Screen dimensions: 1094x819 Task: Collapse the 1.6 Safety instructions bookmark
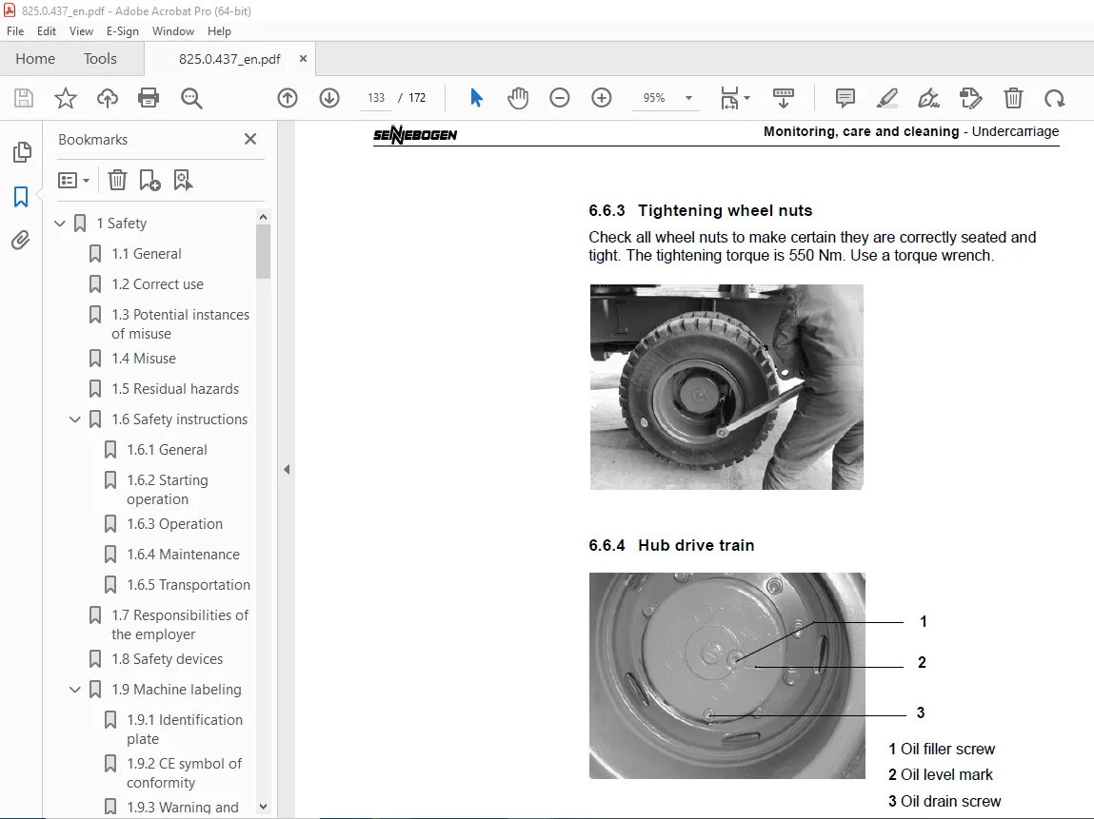(x=74, y=419)
